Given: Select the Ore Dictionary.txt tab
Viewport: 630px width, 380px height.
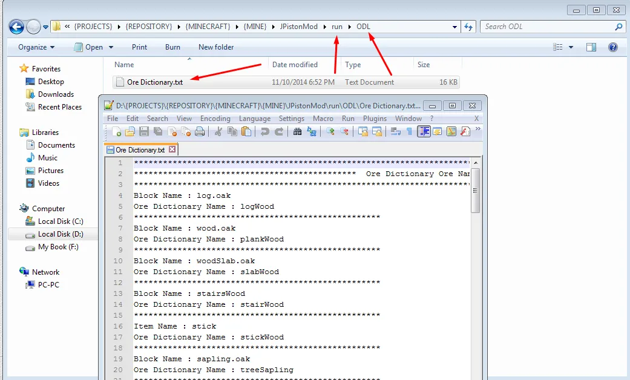Looking at the screenshot, I should (x=139, y=149).
